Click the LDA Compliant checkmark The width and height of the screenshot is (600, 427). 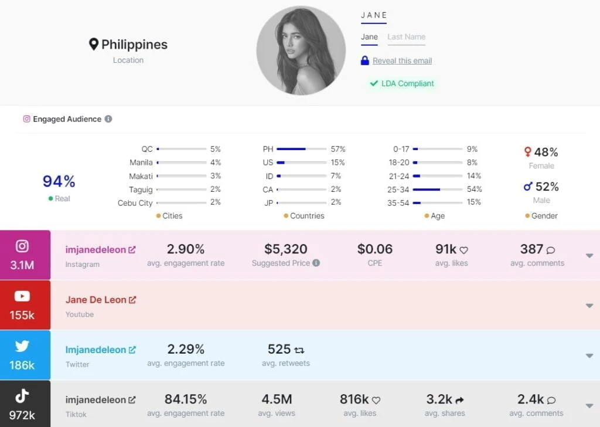373,83
